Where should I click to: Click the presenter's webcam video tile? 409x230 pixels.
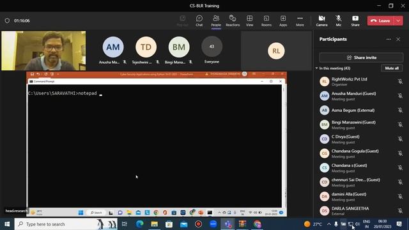click(43, 51)
